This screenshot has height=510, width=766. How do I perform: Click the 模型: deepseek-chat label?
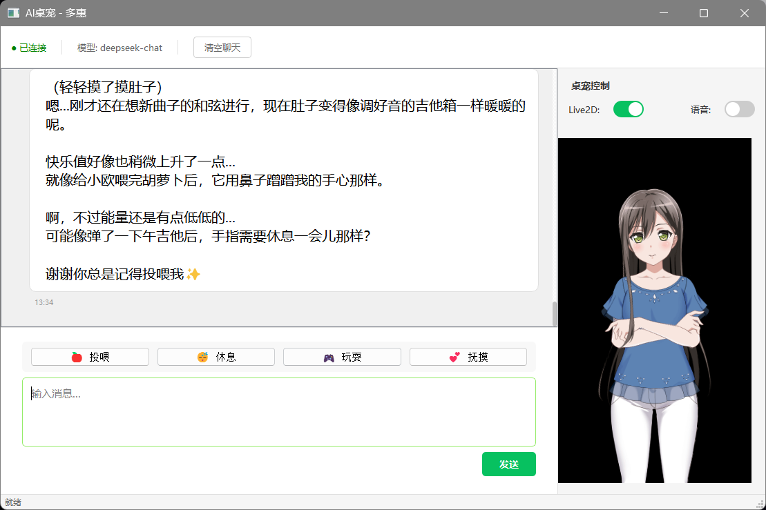coord(120,48)
